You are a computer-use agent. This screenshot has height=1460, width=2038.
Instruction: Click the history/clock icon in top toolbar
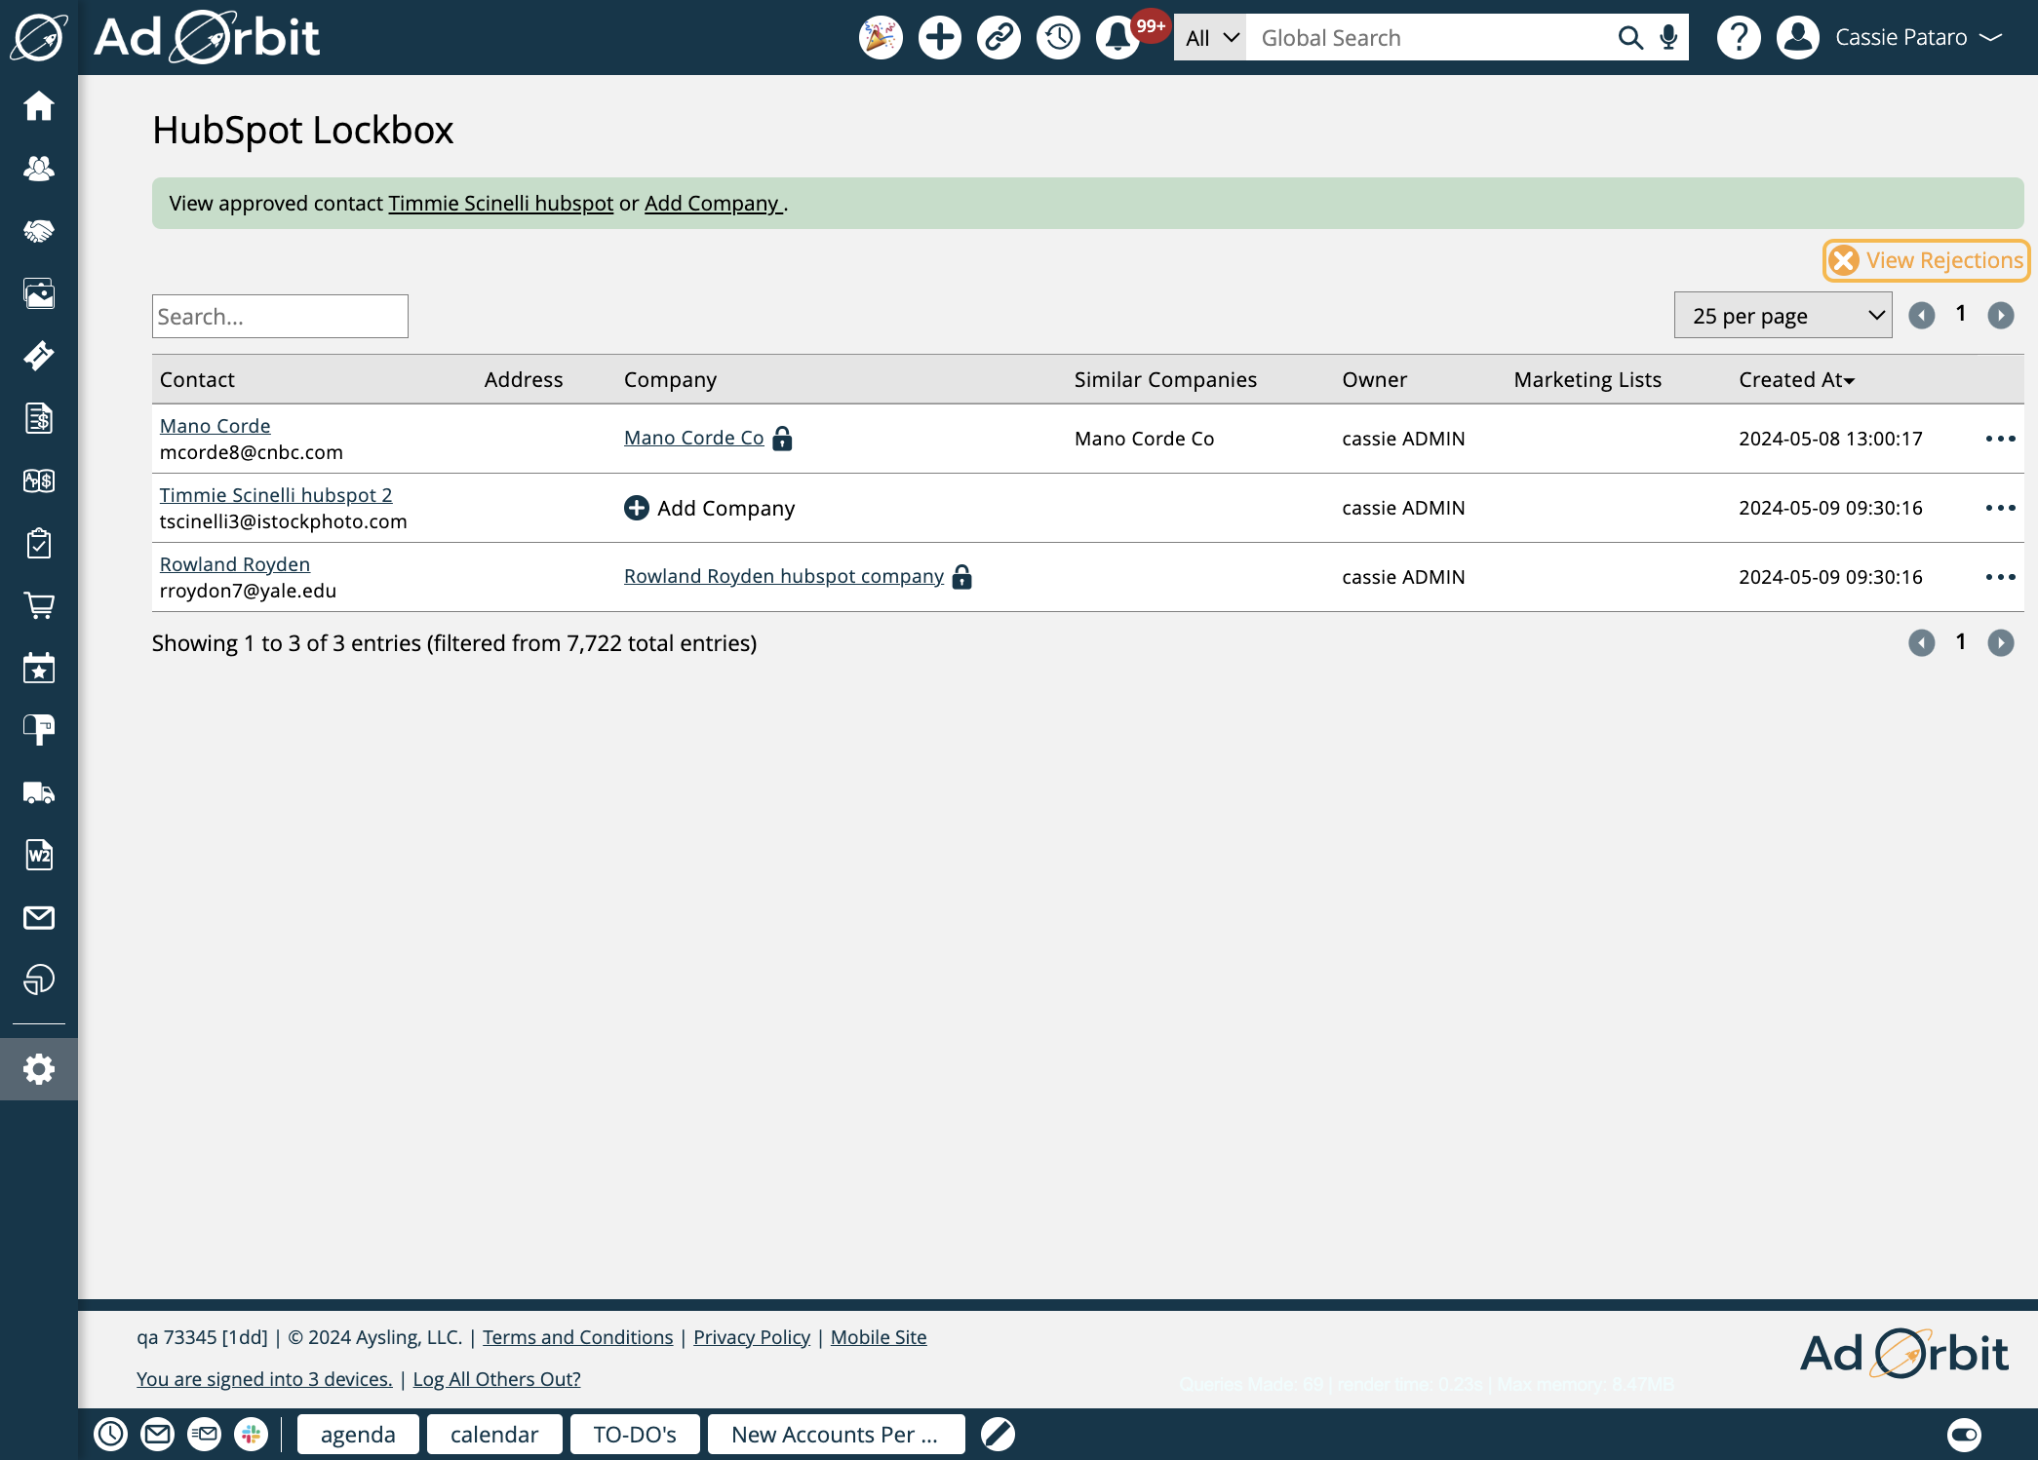[x=1059, y=38]
